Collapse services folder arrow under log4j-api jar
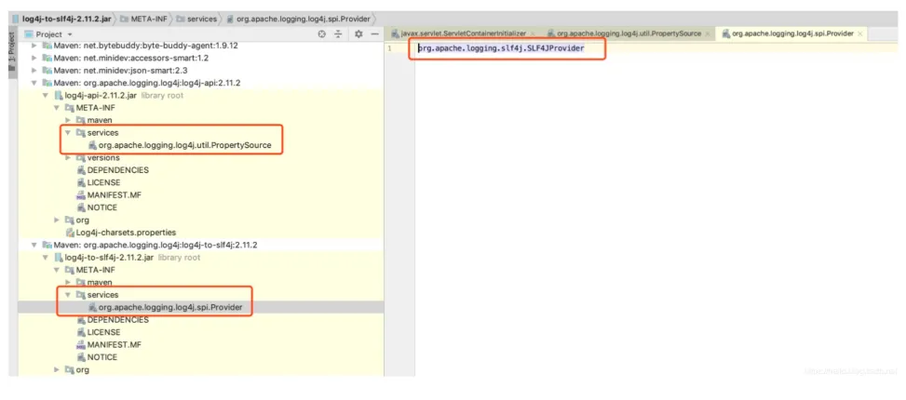 [68, 133]
